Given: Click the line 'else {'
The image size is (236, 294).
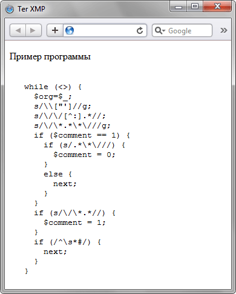Looking at the screenshot, I should 57,174.
